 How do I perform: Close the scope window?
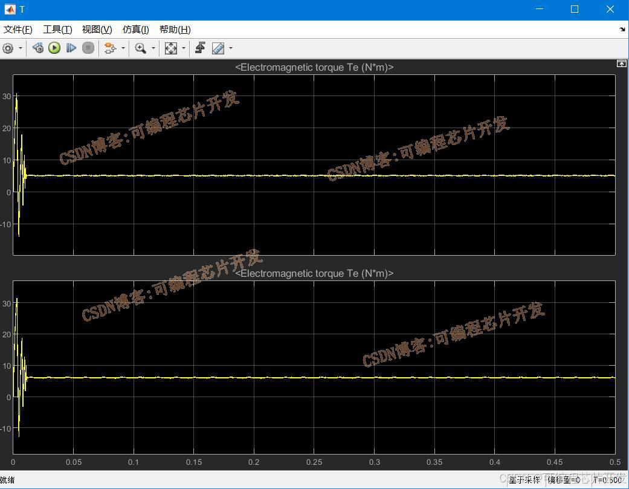[x=610, y=9]
